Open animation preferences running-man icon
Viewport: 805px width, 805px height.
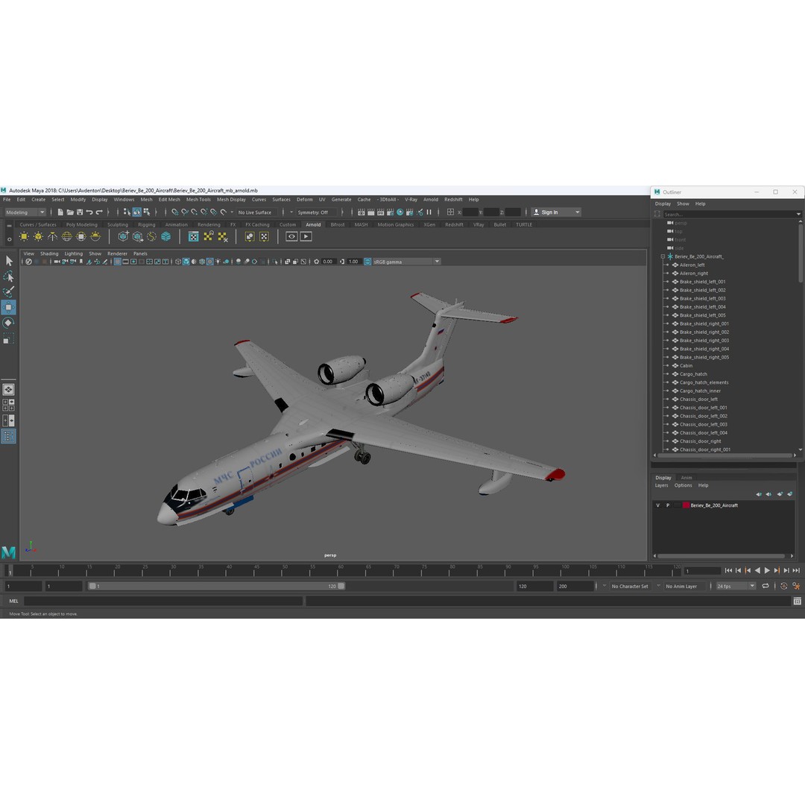point(796,586)
